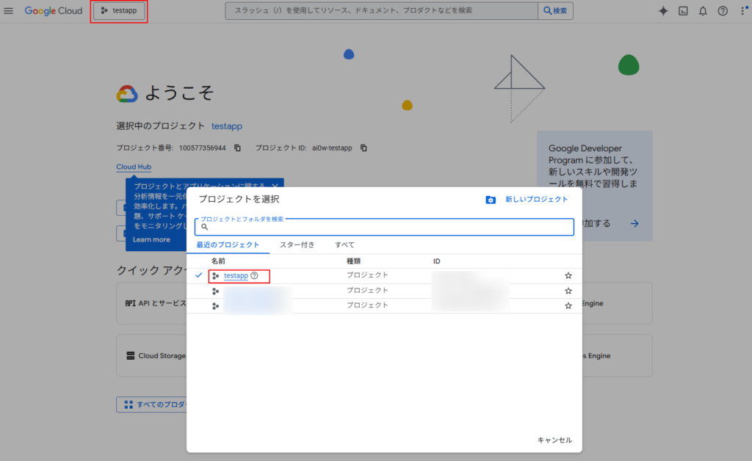Activate the Cloud Shell terminal icon
Screen dimensions: 752x461
[x=683, y=11]
